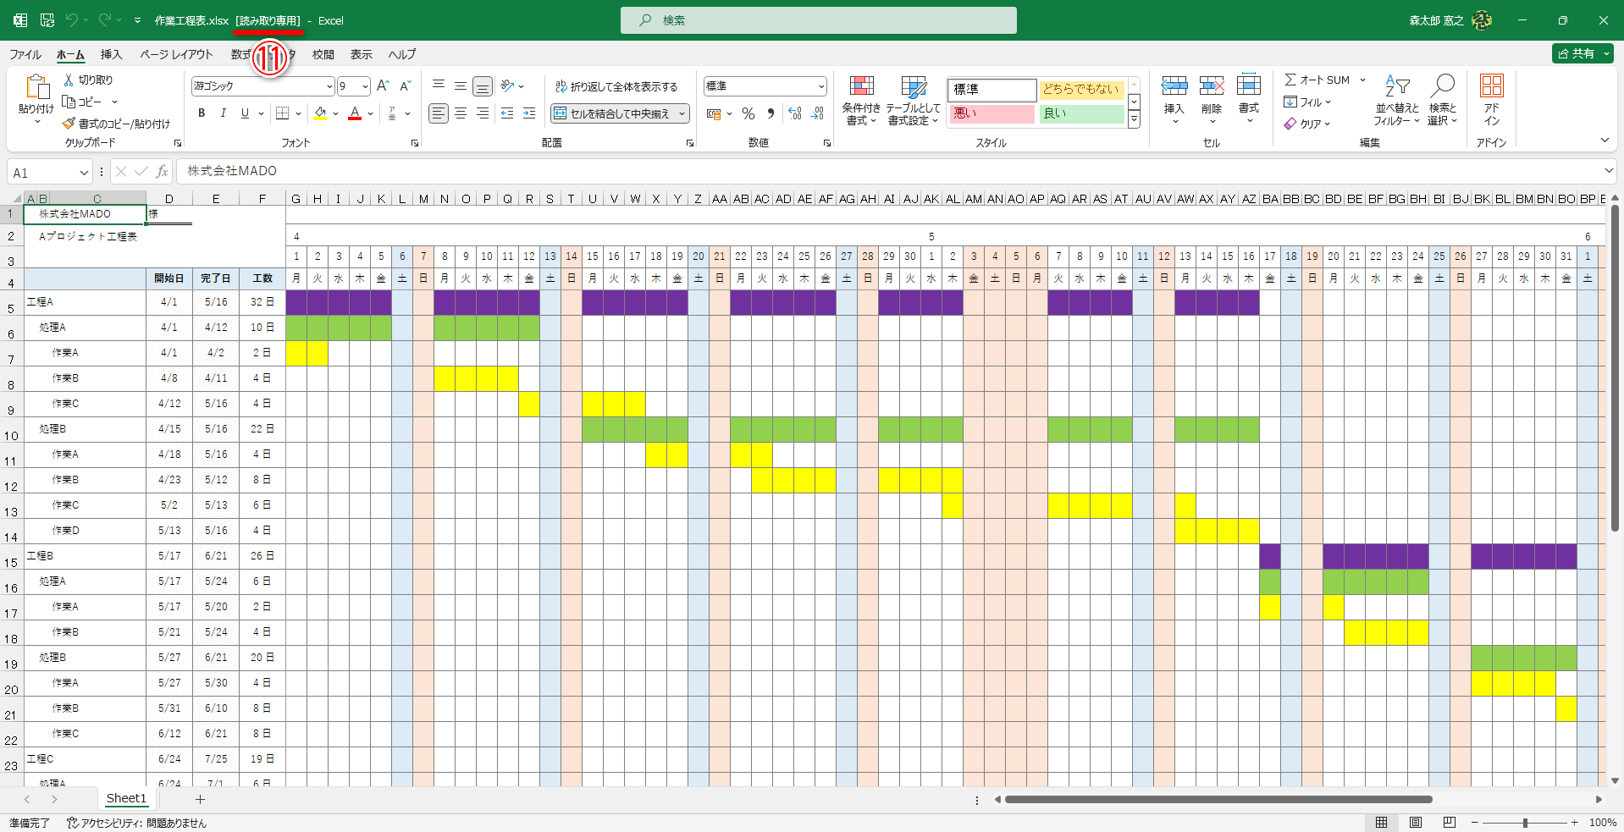Viewport: 1624px width, 832px height.
Task: Click the Insert Function fx icon
Action: (162, 172)
